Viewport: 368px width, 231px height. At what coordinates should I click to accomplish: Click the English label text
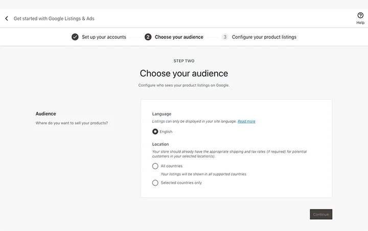click(166, 132)
